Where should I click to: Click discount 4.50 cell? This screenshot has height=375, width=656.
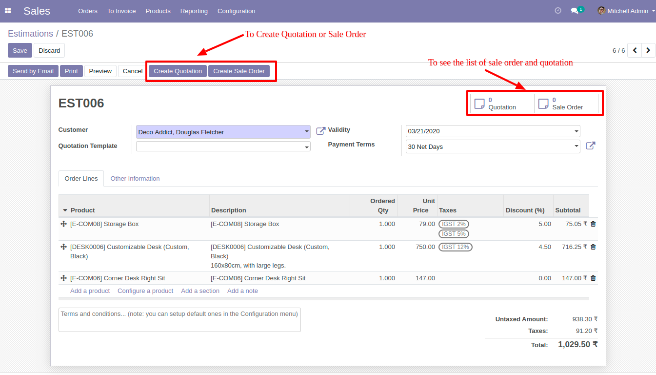click(528, 256)
